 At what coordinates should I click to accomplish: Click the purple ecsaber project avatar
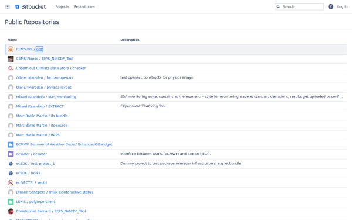(11, 154)
